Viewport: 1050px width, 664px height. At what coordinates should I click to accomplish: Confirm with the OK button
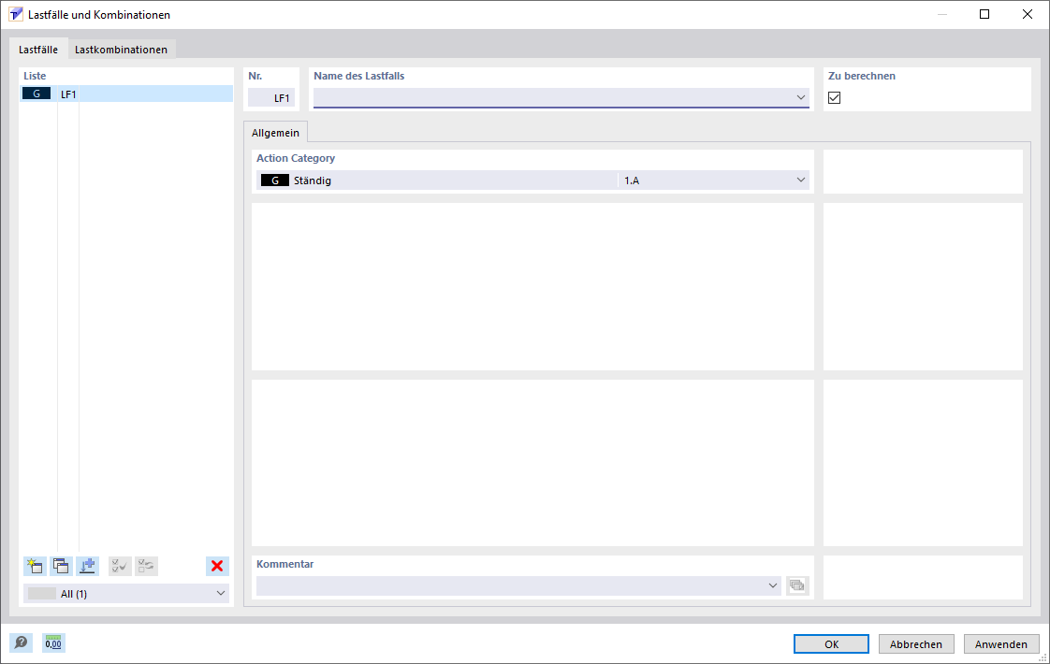[x=831, y=644]
